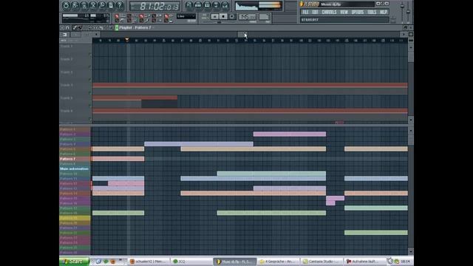Open the CHANNELS menu
The width and height of the screenshot is (473, 266).
[x=329, y=12]
